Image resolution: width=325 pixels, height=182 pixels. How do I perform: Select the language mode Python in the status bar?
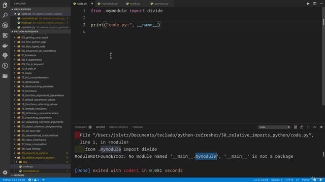tap(306, 180)
